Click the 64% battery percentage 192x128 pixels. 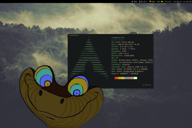[x=158, y=2]
